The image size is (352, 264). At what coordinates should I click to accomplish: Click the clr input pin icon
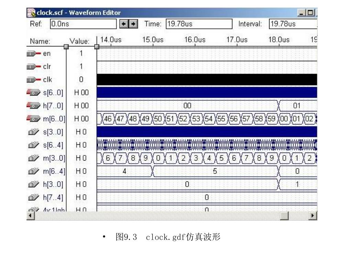pos(34,67)
